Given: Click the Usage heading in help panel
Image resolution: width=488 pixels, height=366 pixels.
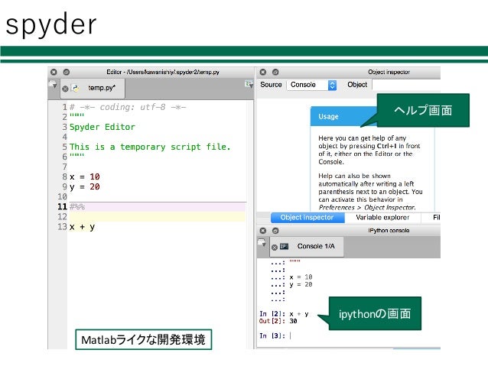Looking at the screenshot, I should [x=328, y=117].
